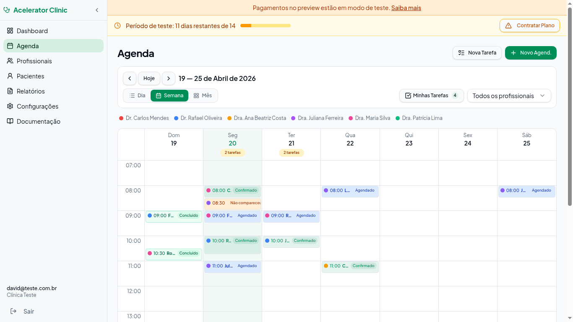Jump to today with the Hoje button

click(149, 78)
